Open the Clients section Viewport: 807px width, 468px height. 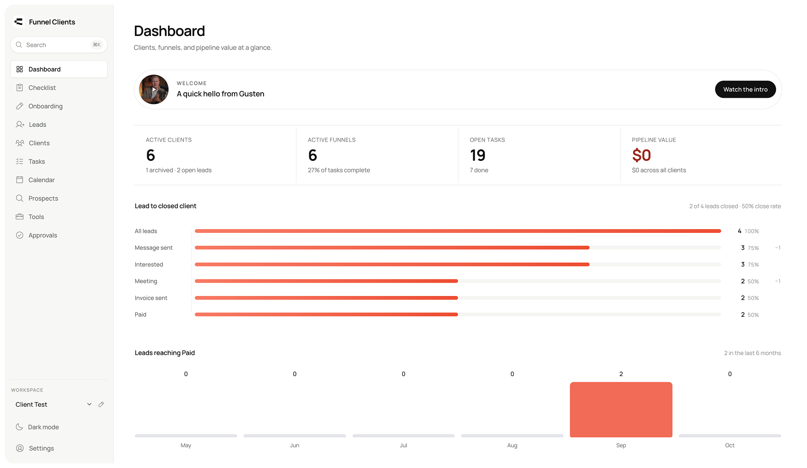click(59, 143)
